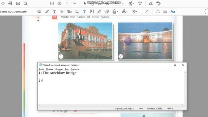Click the email envelope icon
Screen dimensions: 208x117
coord(18,4)
